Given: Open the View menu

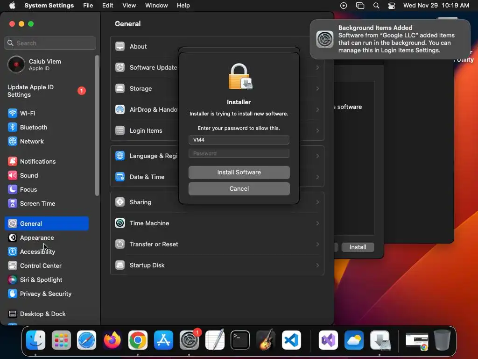Looking at the screenshot, I should tap(129, 6).
